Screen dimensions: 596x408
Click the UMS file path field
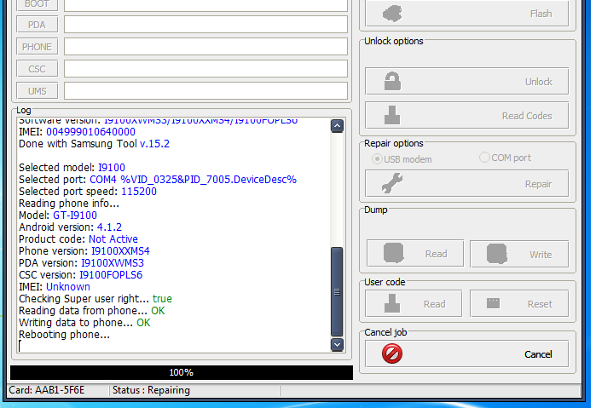(205, 90)
